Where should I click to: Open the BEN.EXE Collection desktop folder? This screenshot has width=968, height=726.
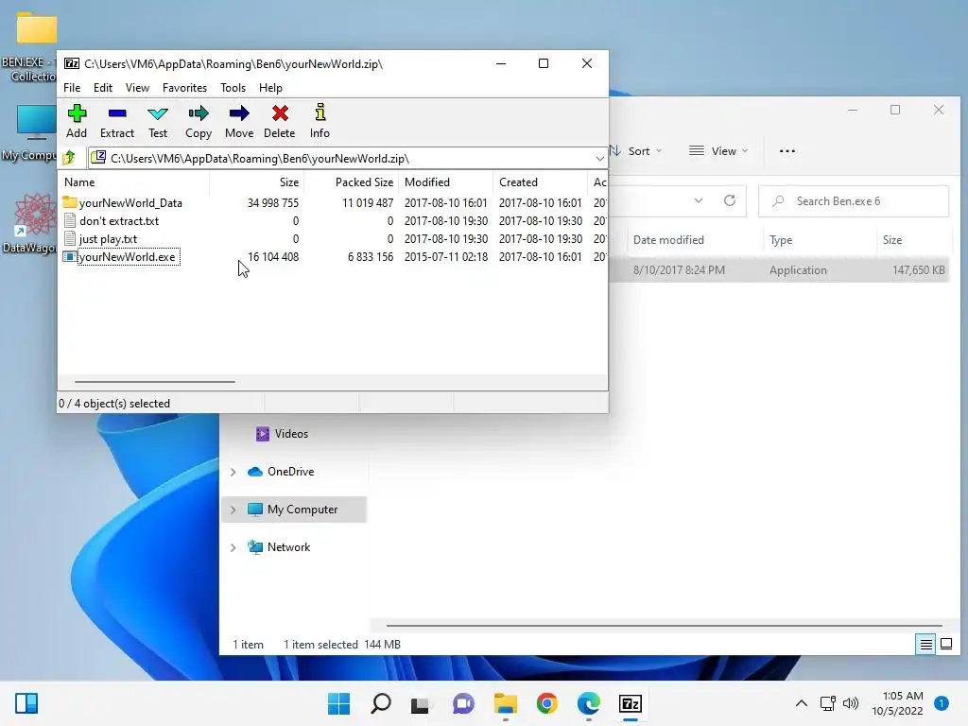click(31, 46)
